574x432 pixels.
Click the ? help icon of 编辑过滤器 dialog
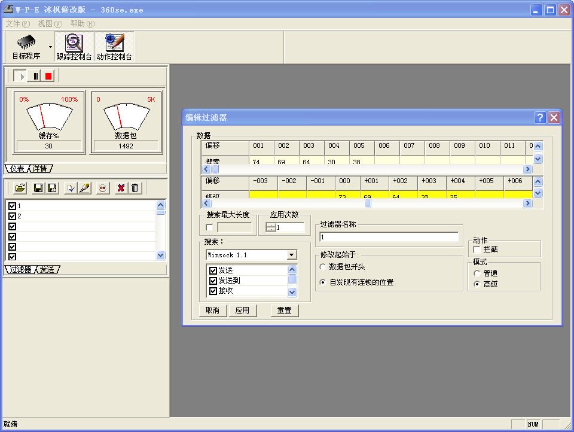pyautogui.click(x=540, y=118)
